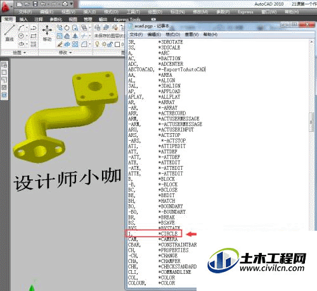Click the *ADCENTER line in Notepad
Viewport: 317px width, 291px height.
[x=171, y=64]
